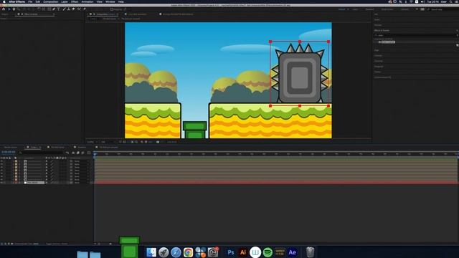
Task: Open parent dropdown of third timeline layer
Action: [x=81, y=167]
